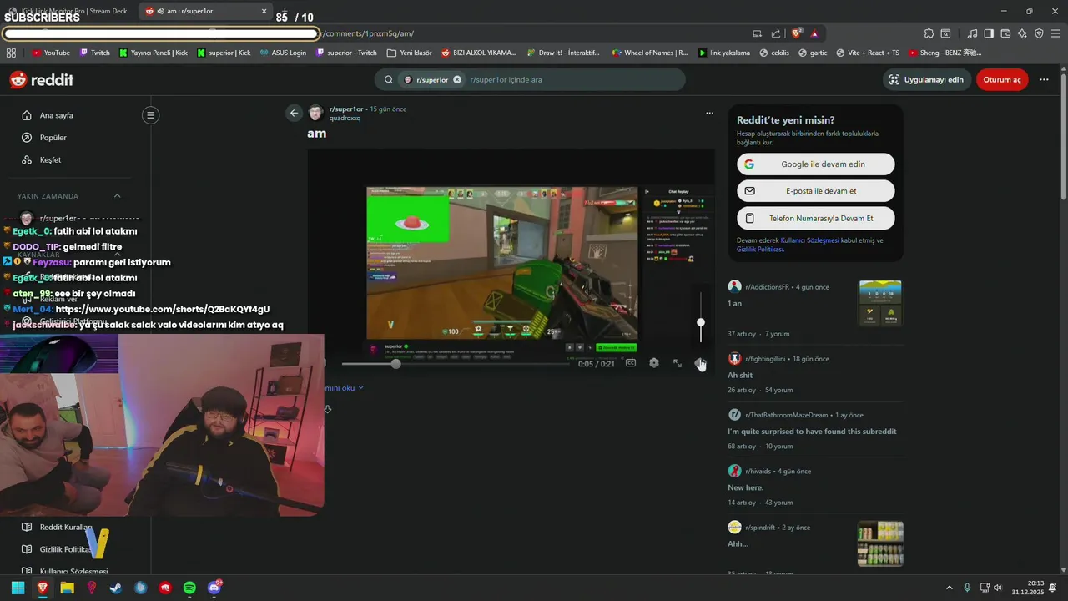Viewport: 1068px width, 601px height.
Task: Open the browser hamburger main menu
Action: 1055,33
